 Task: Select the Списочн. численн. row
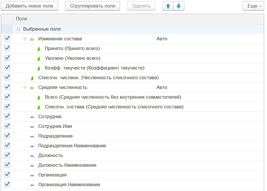98,78
